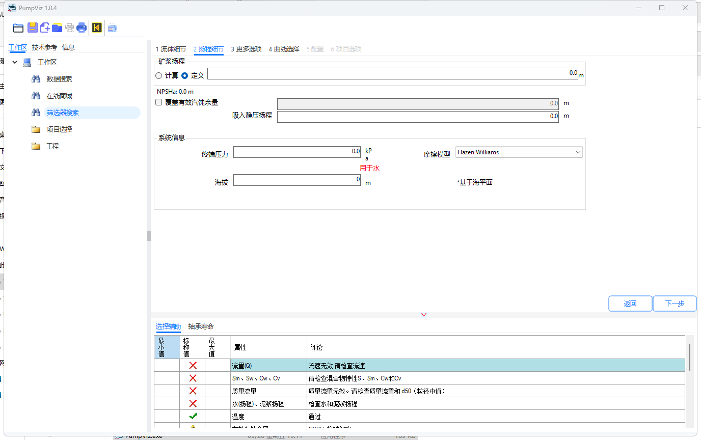Viewport: 701px width, 440px height.
Task: Click the open folder toolbar icon
Action: (x=18, y=28)
